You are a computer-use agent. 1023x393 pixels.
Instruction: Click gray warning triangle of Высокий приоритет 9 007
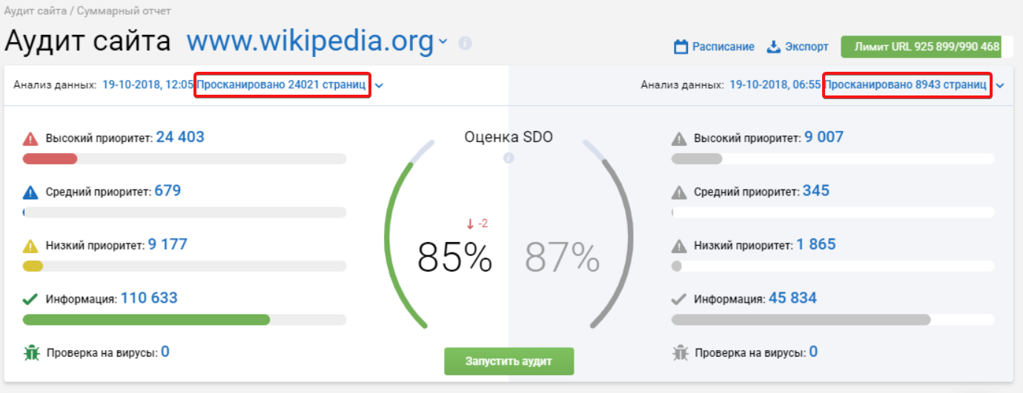click(x=679, y=138)
